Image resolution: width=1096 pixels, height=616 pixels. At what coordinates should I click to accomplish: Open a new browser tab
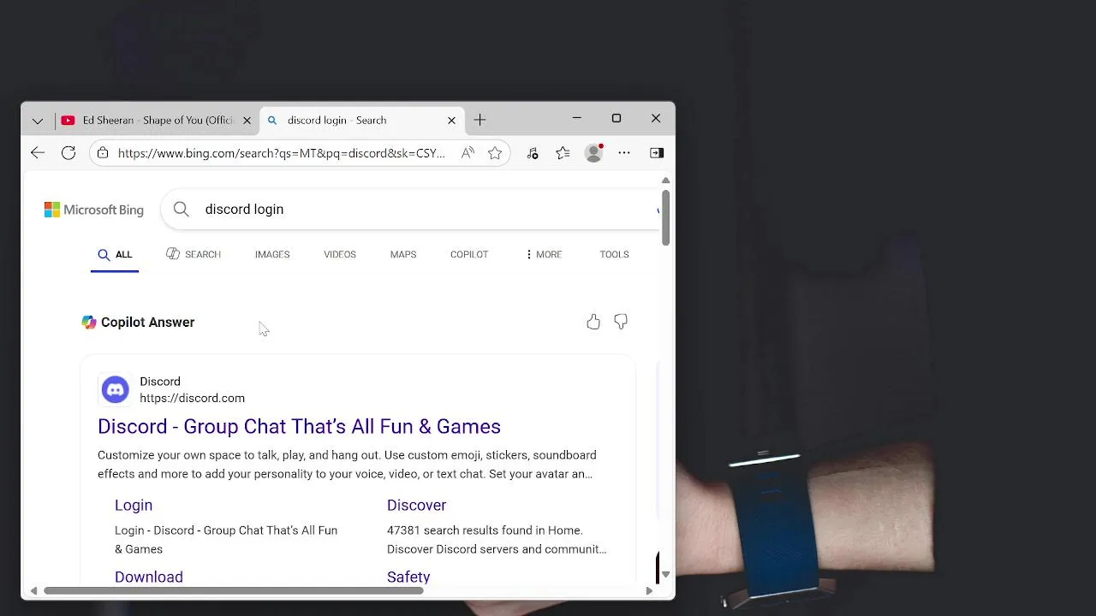click(479, 121)
